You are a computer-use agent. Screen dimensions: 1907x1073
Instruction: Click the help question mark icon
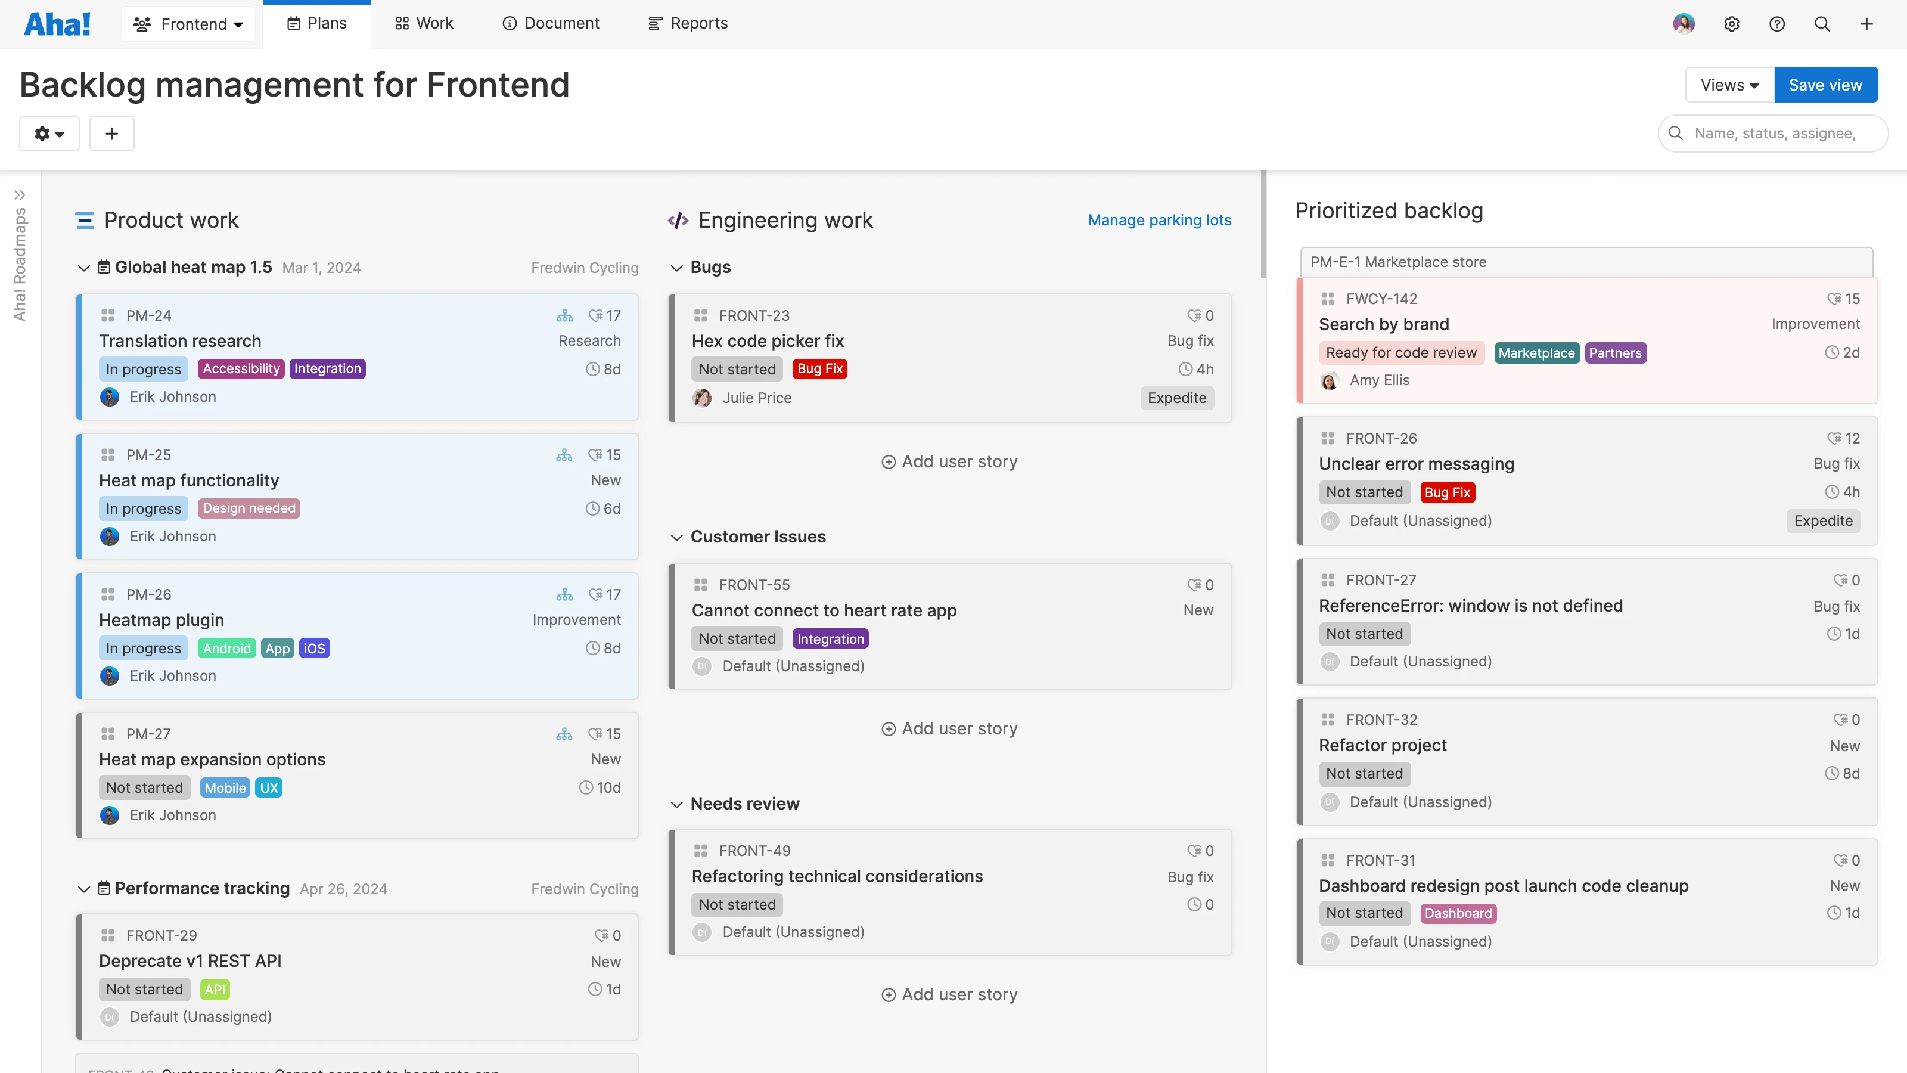tap(1778, 23)
